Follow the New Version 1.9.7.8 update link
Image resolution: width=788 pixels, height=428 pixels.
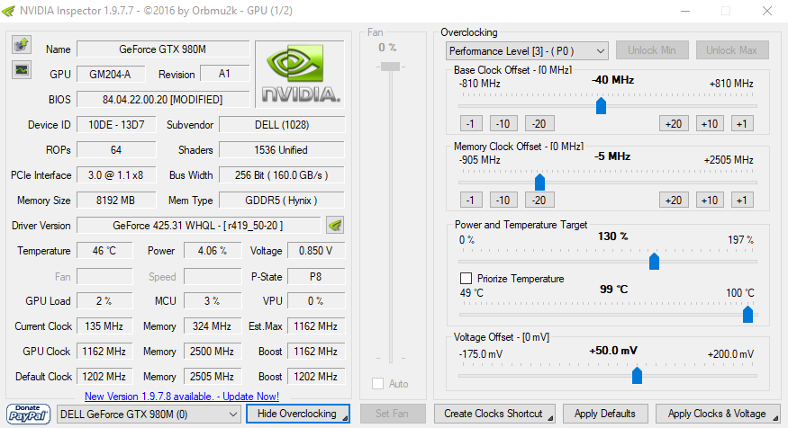tap(181, 397)
